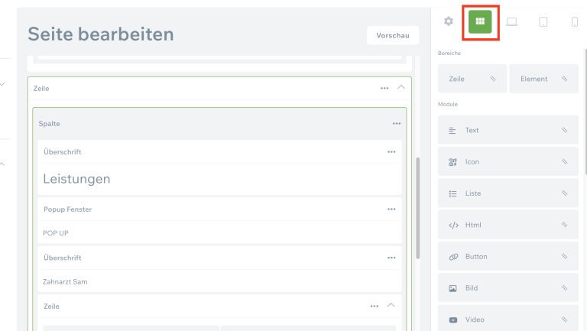This screenshot has height=331, width=587.
Task: Collapse the nested Zeile row
Action: pyautogui.click(x=391, y=306)
